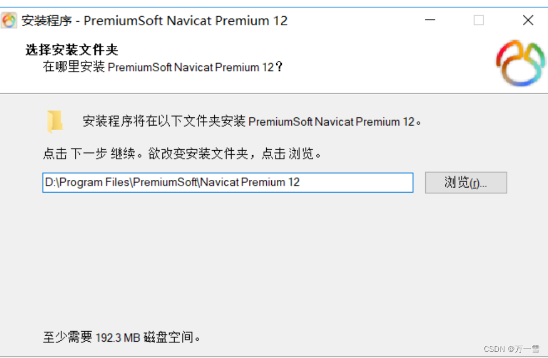Viewport: 548px width, 358px height.
Task: Click the instruction 点击 下一步 继续
Action: [x=89, y=154]
